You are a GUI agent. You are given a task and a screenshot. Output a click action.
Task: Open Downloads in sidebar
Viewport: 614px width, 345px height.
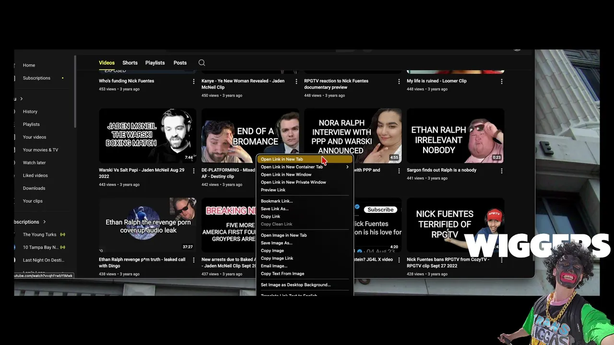[34, 188]
